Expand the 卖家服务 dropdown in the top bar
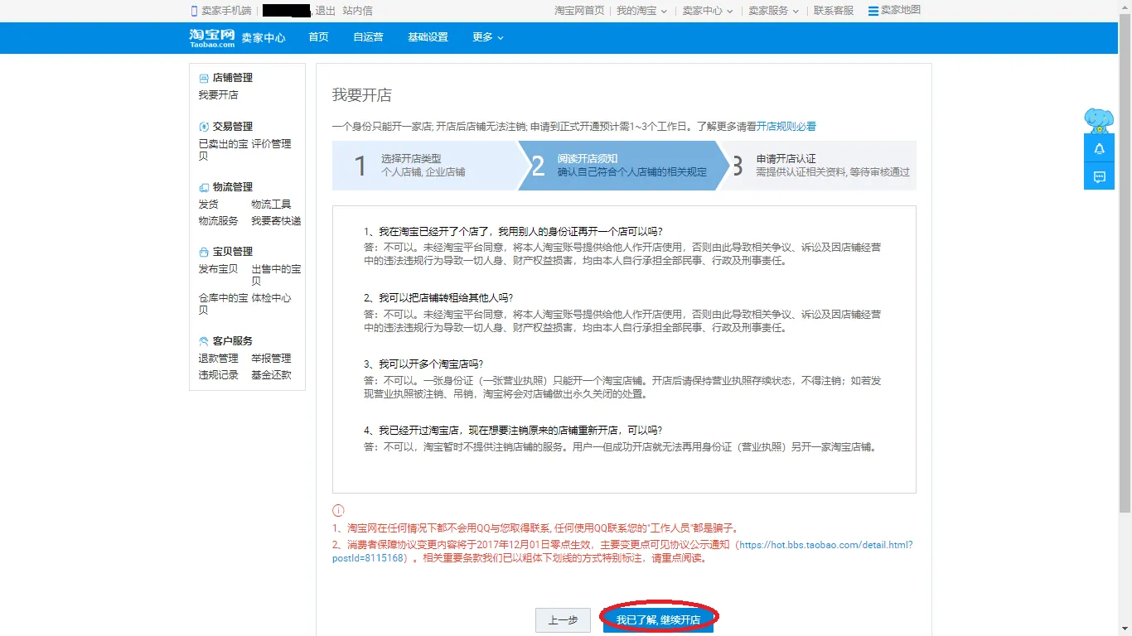 pyautogui.click(x=773, y=11)
